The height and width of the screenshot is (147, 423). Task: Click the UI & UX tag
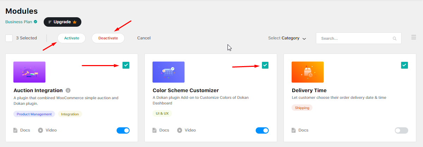162,113
